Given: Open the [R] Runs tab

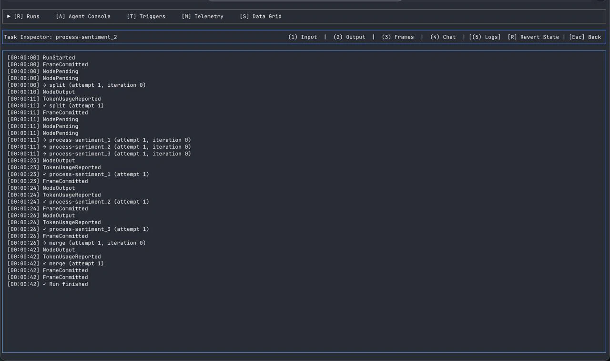Looking at the screenshot, I should pos(27,16).
